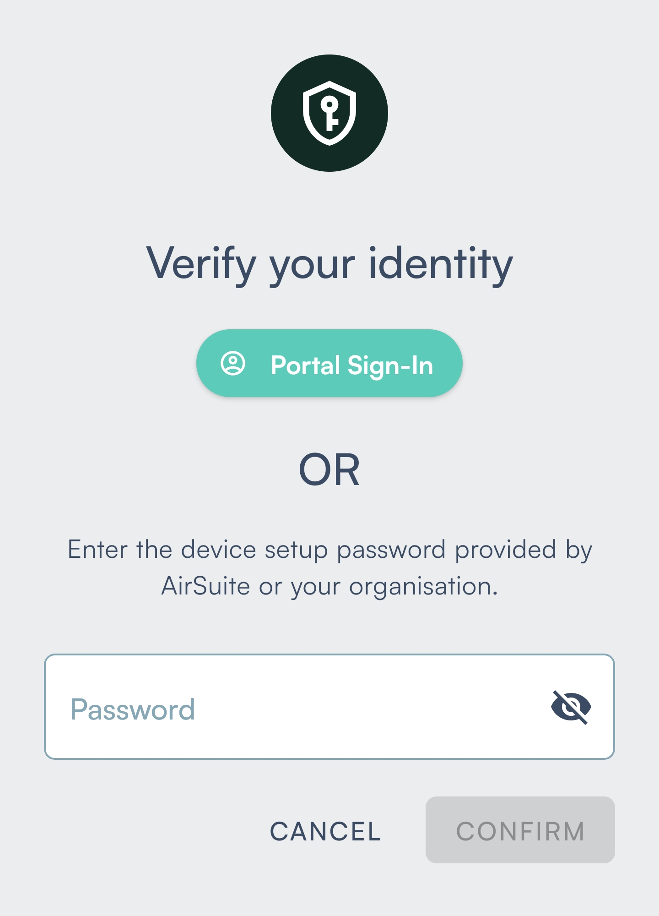Screen dimensions: 659x916
Task: Click the CANCEL button
Action: point(325,831)
